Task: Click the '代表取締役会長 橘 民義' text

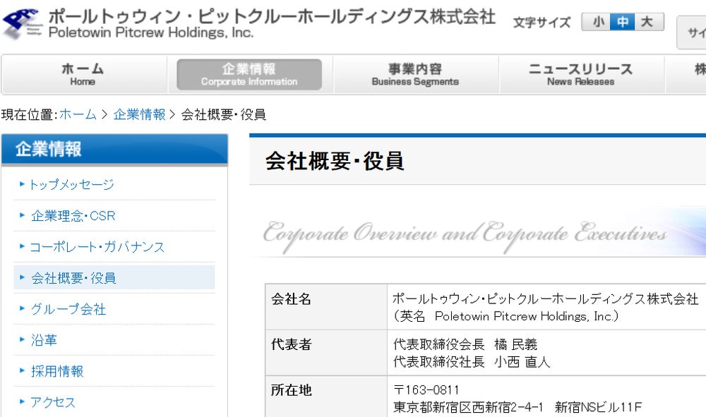Action: tap(465, 344)
